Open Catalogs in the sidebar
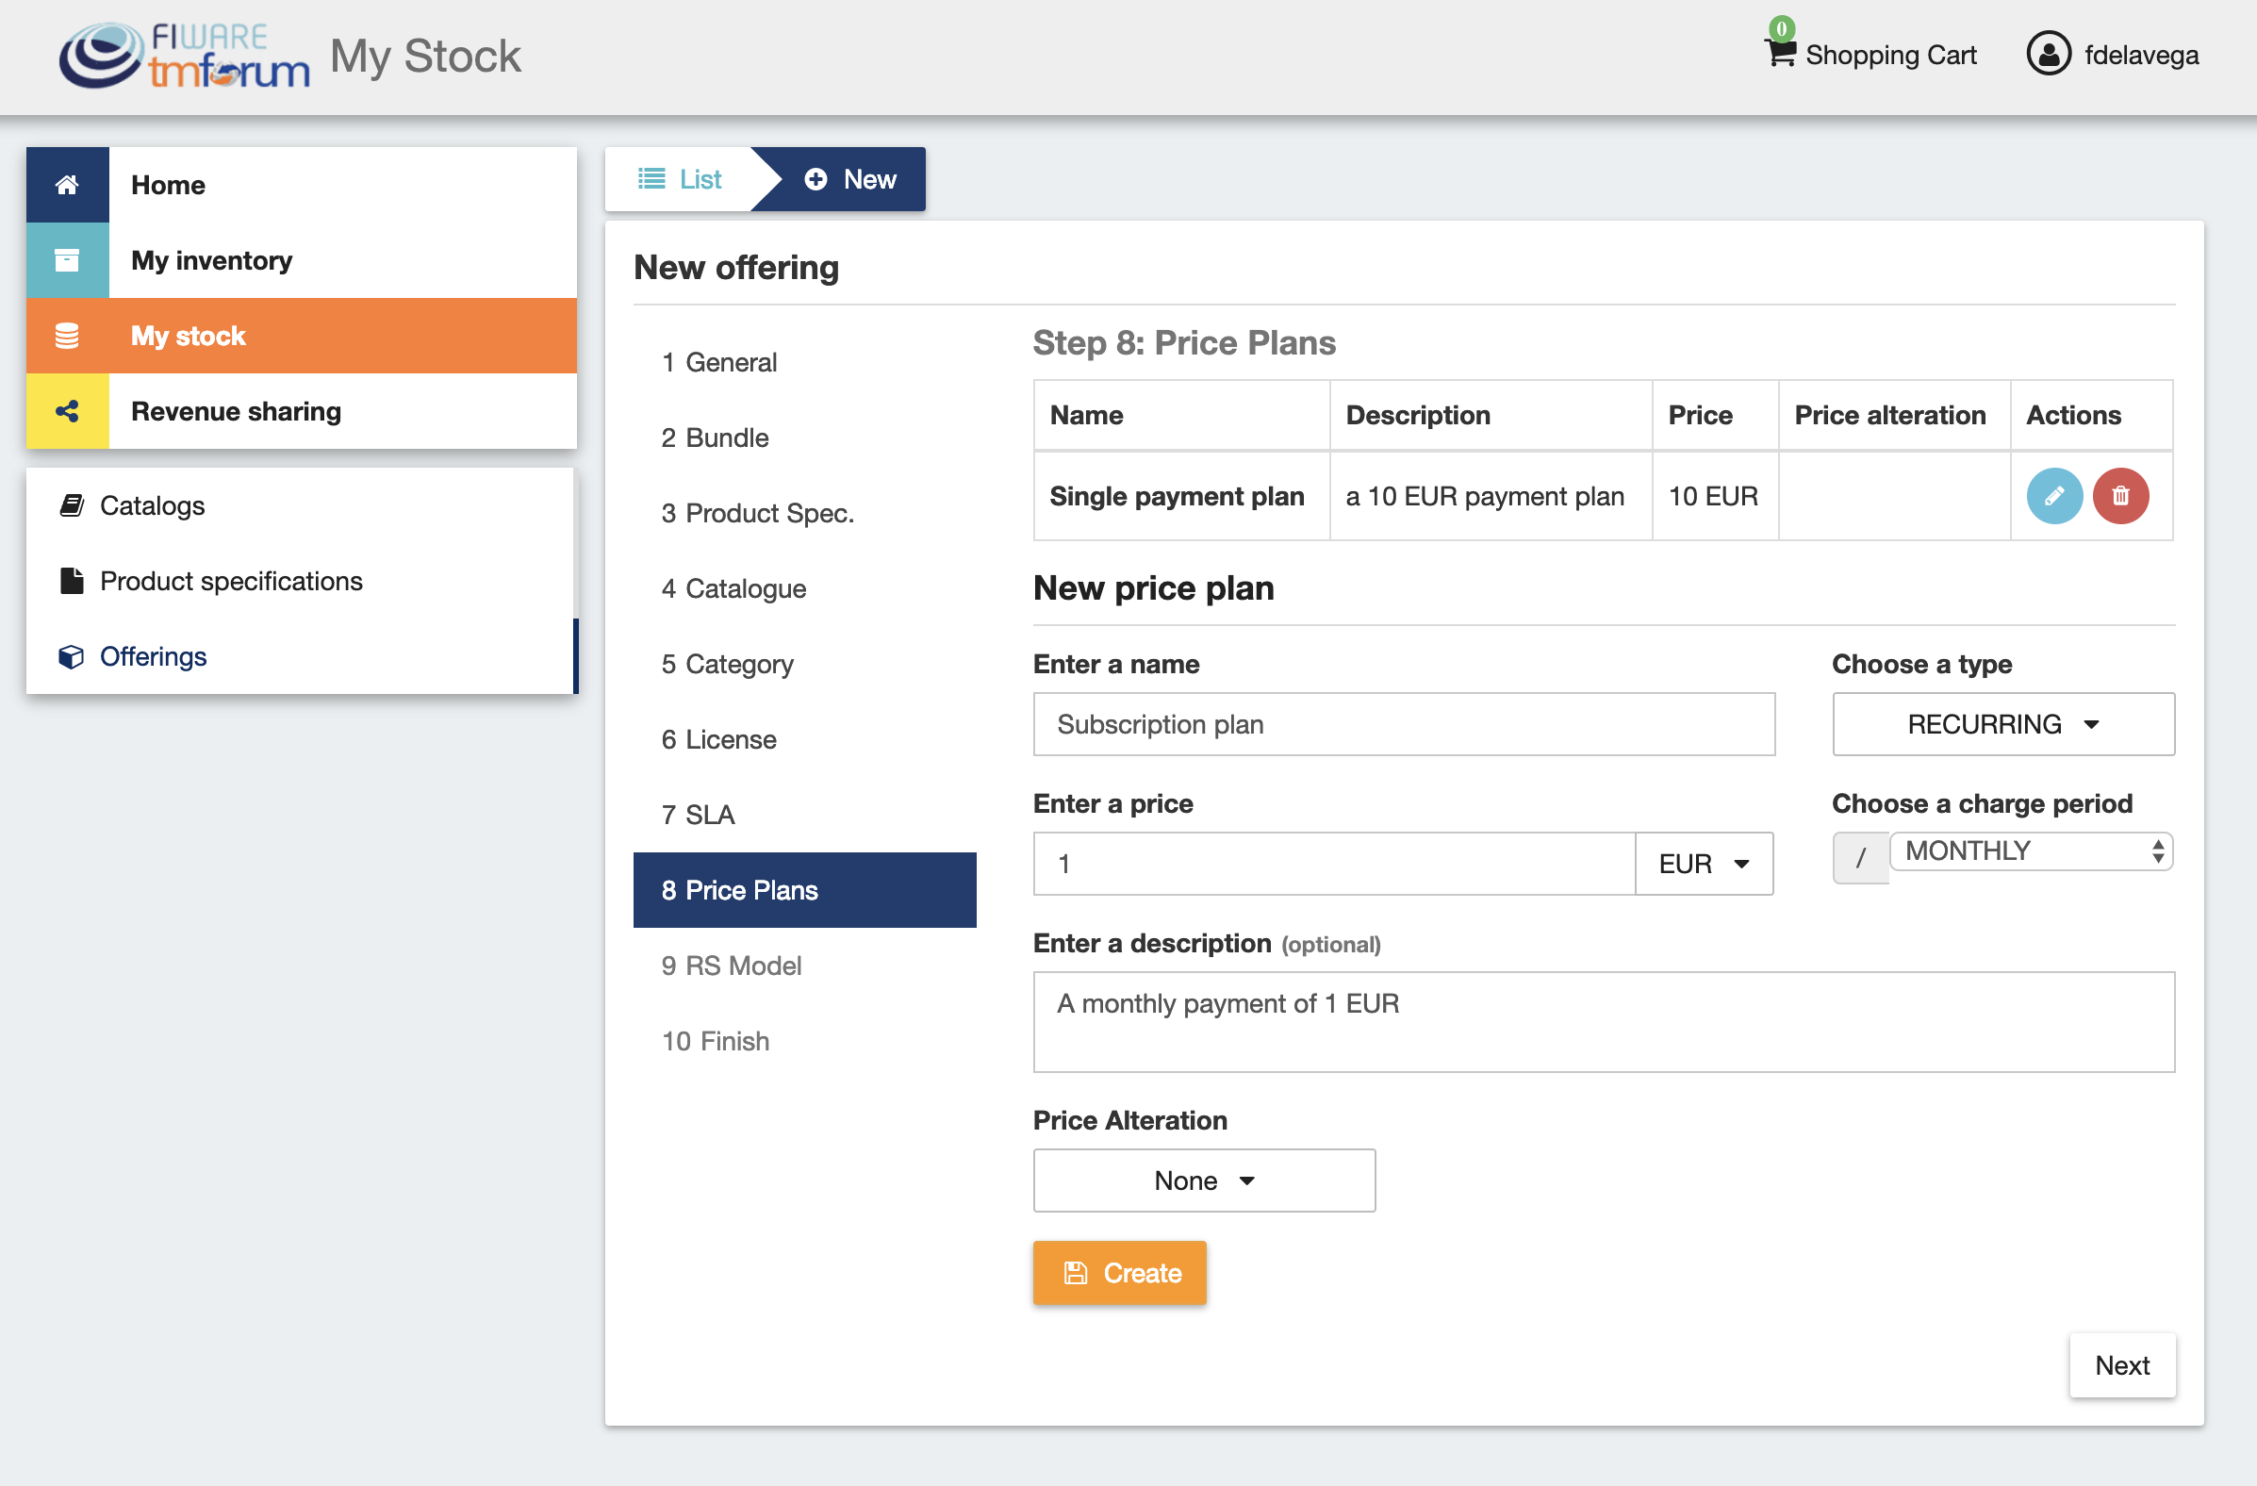Image resolution: width=2257 pixels, height=1486 pixels. (x=152, y=505)
